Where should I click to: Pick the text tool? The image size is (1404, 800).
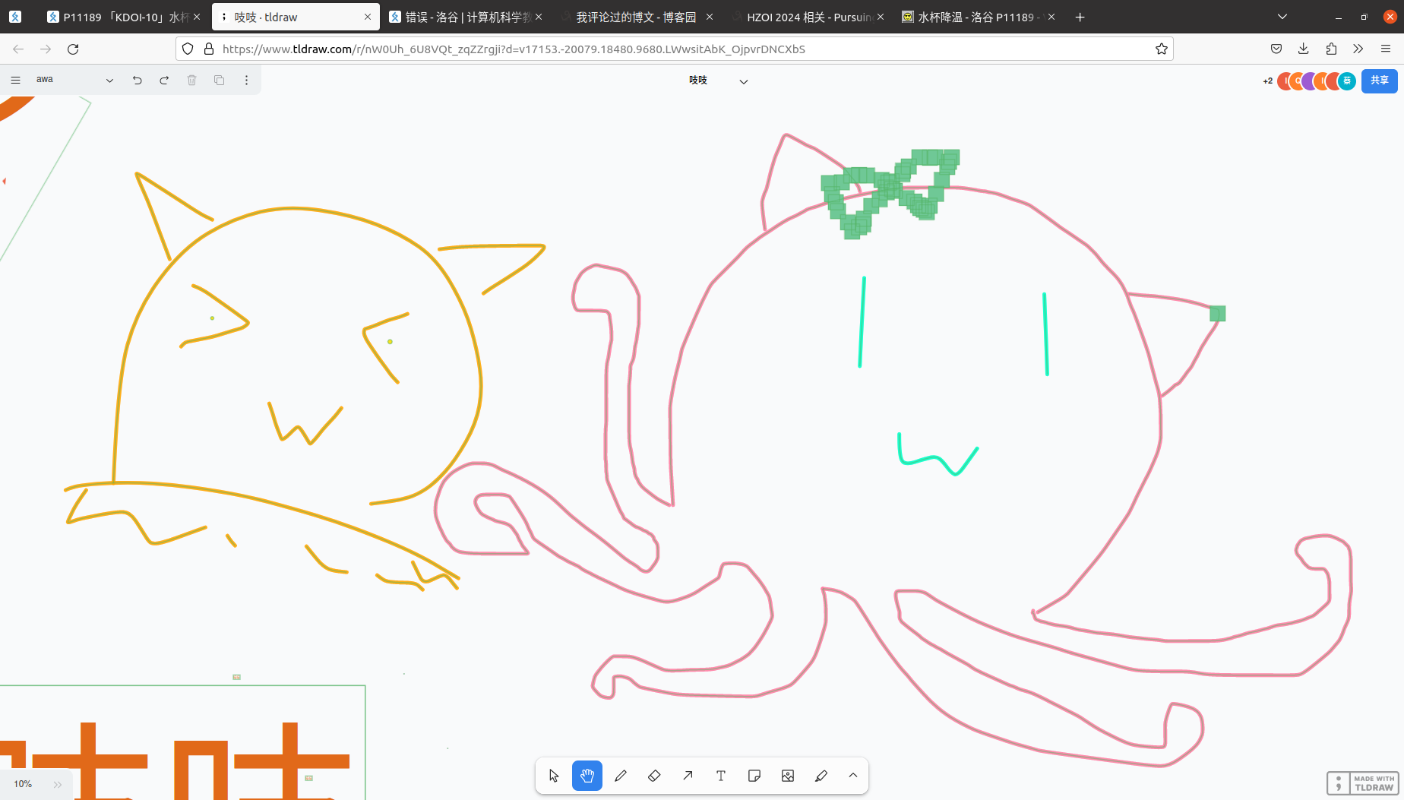pos(721,776)
